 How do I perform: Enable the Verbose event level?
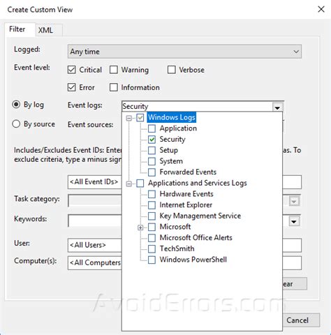[x=172, y=70]
